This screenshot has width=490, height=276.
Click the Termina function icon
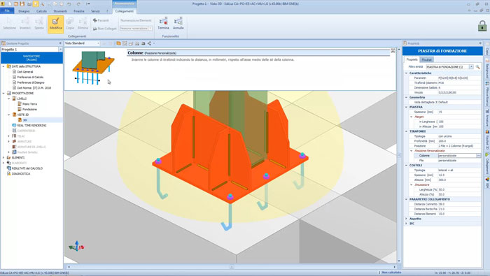(163, 23)
